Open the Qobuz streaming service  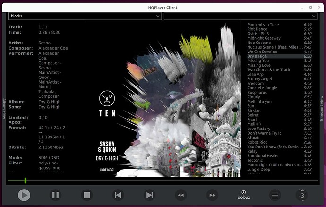(x=244, y=195)
